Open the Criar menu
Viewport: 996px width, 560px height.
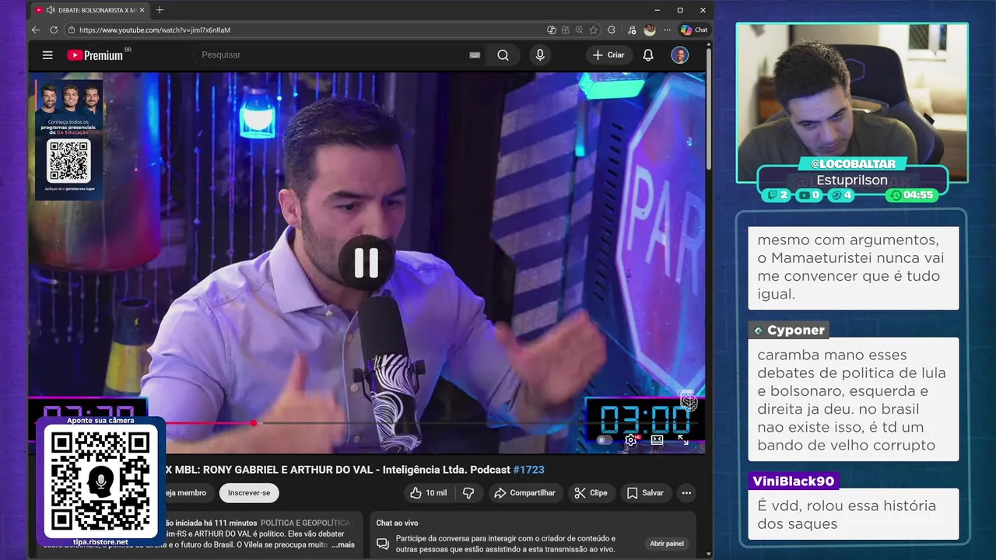pyautogui.click(x=608, y=55)
